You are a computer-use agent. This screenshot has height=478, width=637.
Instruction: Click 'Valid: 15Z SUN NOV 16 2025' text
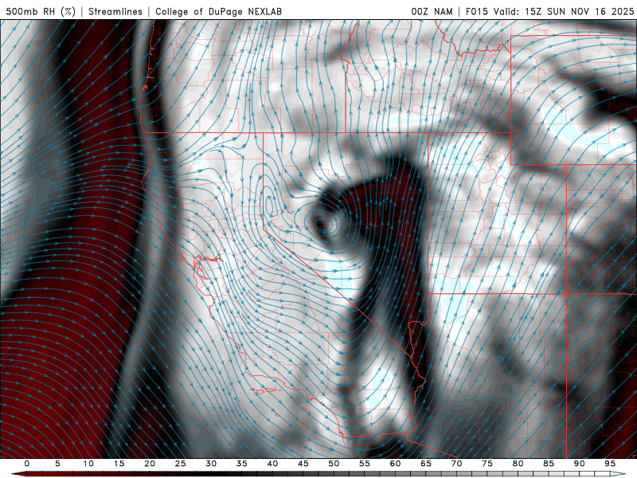point(564,11)
